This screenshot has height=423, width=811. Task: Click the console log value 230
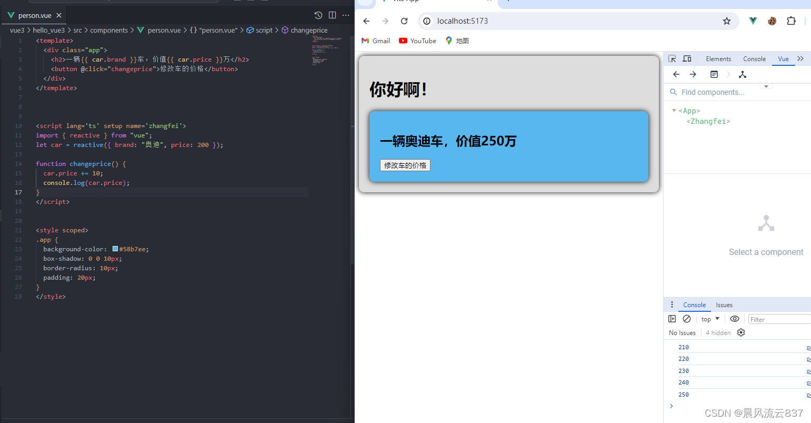684,371
